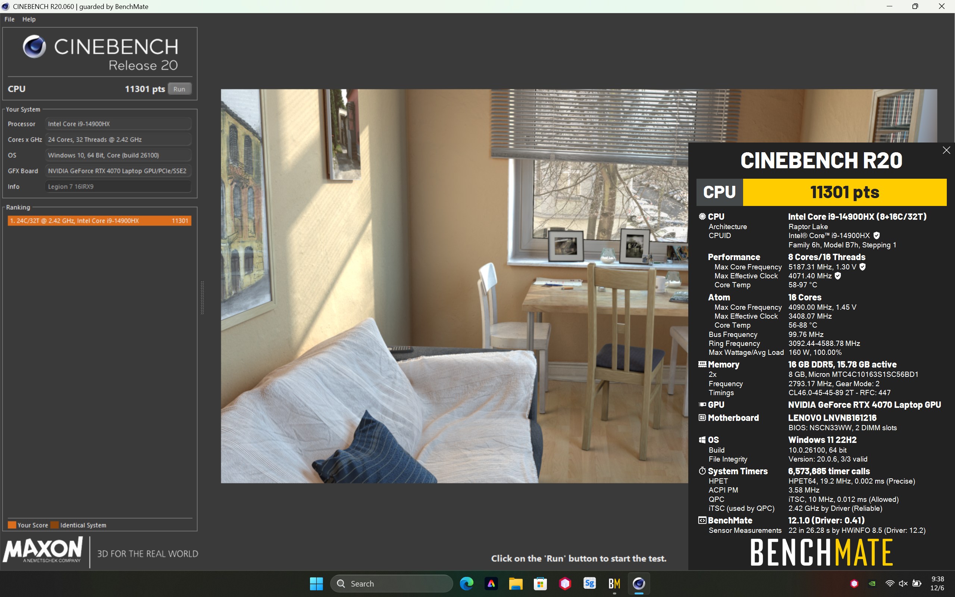Click the Cinebench taskbar icon
The width and height of the screenshot is (955, 597).
(639, 584)
